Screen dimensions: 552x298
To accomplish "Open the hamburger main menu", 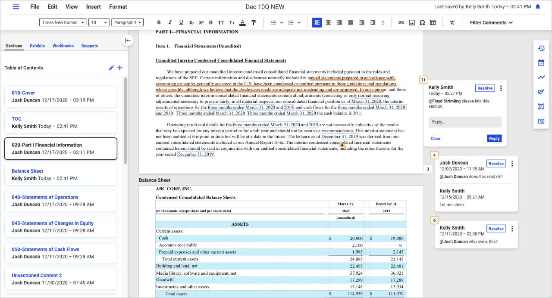I will pos(16,6).
